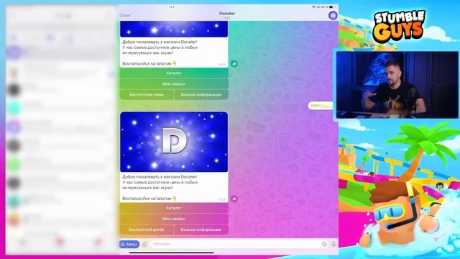This screenshot has width=460, height=259.
Task: Tap the three-dot multitasking indicator above the header
Action: [x=171, y=7]
